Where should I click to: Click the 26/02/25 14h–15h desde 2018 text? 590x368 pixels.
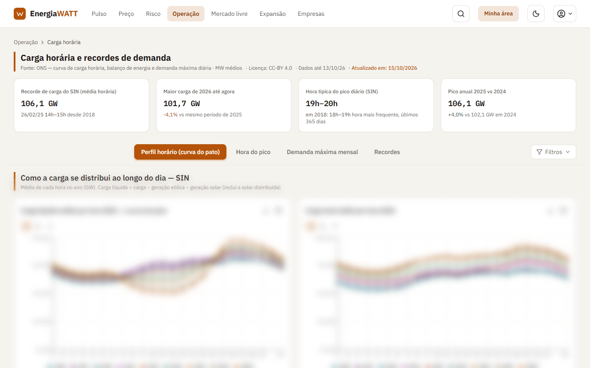click(x=58, y=115)
